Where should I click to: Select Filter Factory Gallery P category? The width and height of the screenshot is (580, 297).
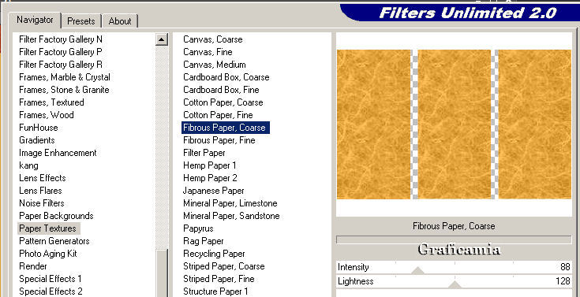[x=61, y=52]
